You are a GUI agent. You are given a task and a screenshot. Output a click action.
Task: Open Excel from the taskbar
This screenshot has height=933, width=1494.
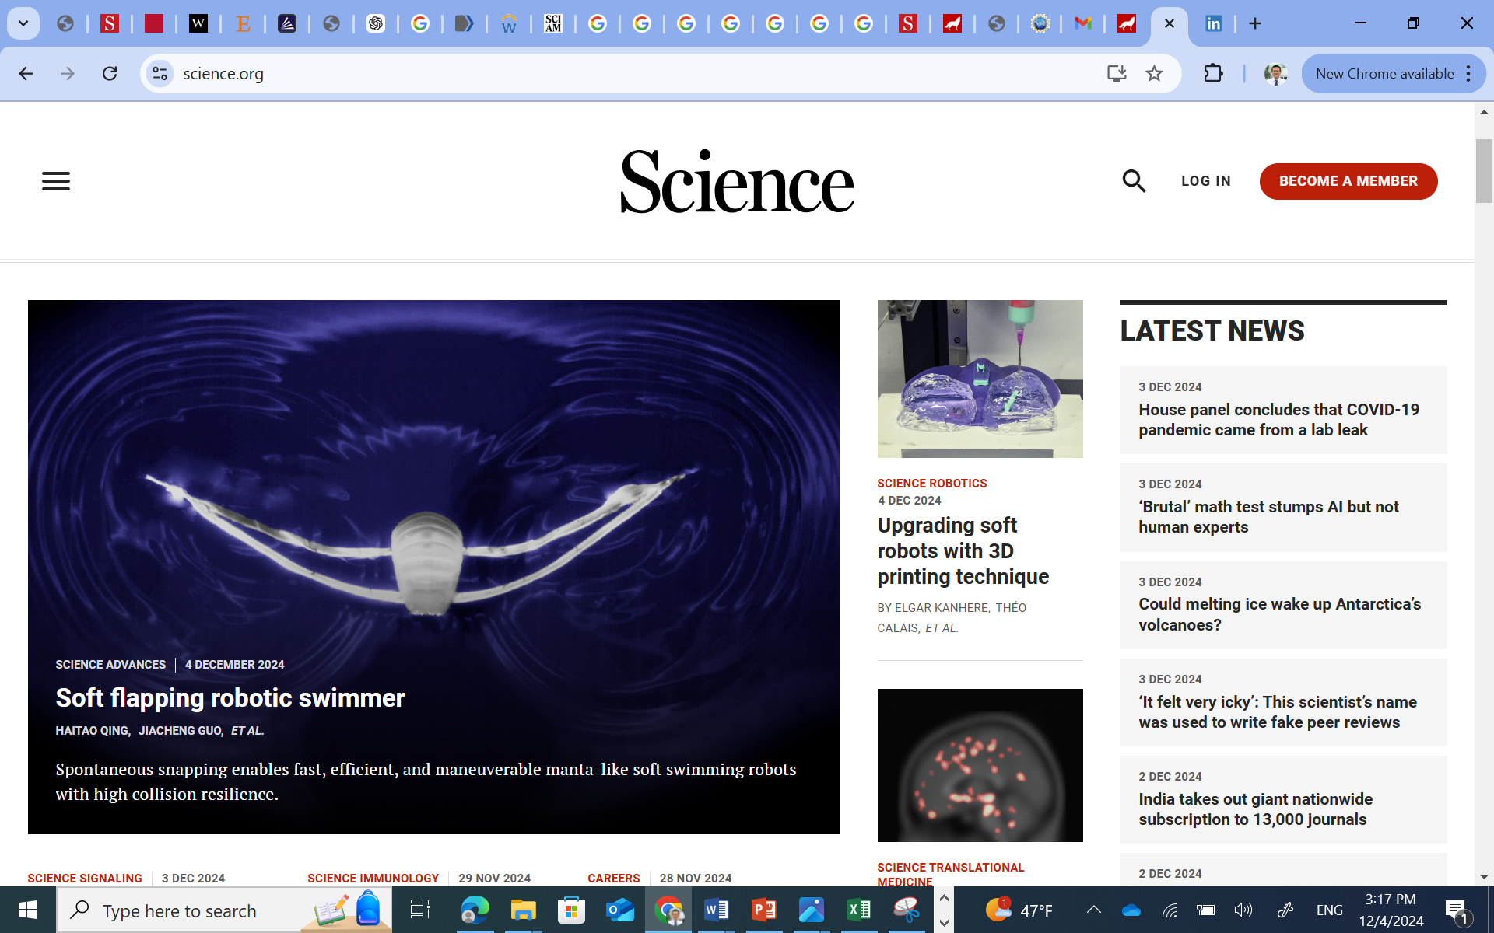click(x=858, y=910)
